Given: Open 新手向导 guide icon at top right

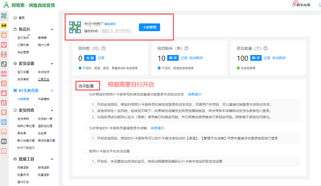Looking at the screenshot, I should click(293, 5).
